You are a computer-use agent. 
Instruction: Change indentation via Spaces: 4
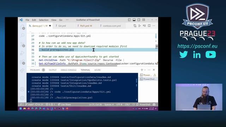(109, 104)
